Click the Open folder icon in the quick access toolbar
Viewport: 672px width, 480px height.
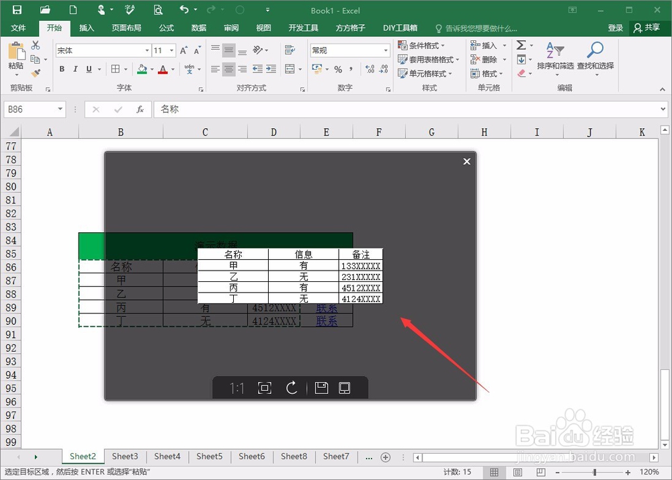(44, 9)
